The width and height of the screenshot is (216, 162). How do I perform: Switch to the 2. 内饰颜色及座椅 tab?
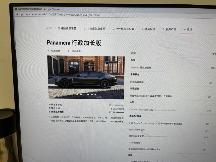(95, 29)
